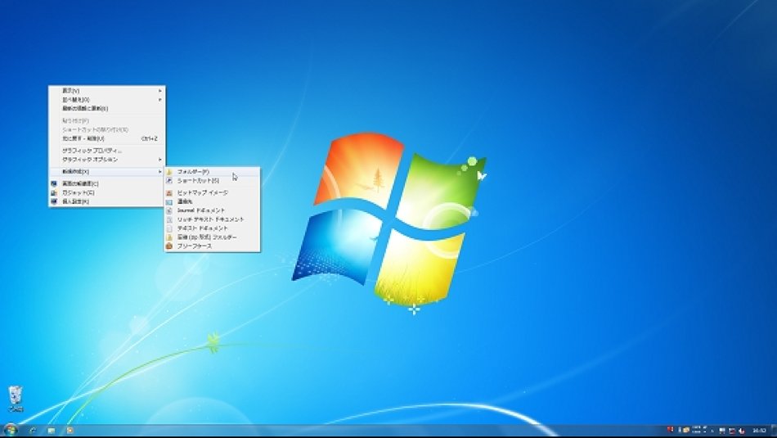Image resolution: width=777 pixels, height=438 pixels.
Task: Click the red tray icon left of the language bar
Action: click(670, 430)
